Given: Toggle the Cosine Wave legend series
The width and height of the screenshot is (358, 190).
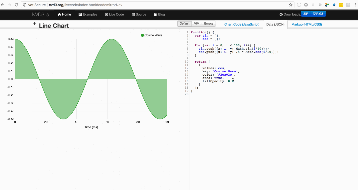Looking at the screenshot, I should pos(152,35).
